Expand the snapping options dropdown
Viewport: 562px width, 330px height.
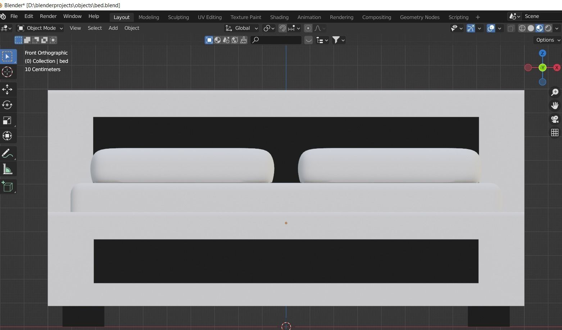tap(294, 28)
